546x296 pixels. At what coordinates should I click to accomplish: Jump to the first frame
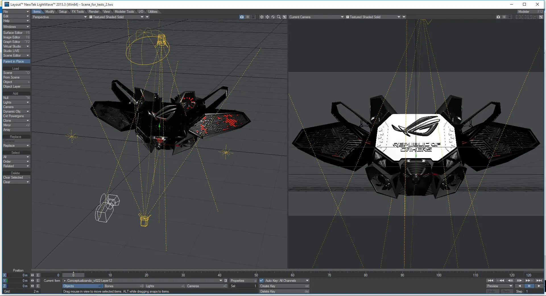(491, 281)
